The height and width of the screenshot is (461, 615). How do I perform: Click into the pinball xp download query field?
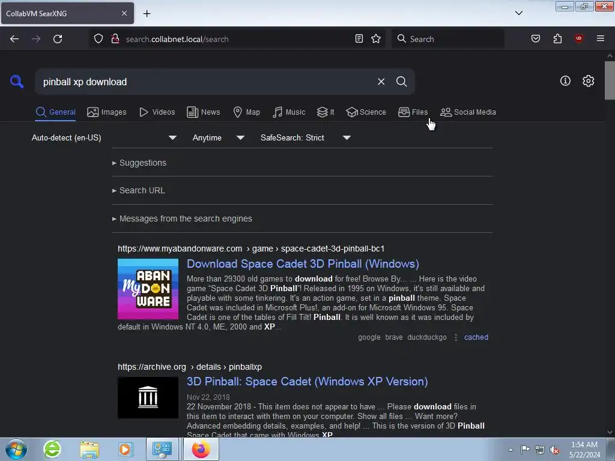(204, 82)
